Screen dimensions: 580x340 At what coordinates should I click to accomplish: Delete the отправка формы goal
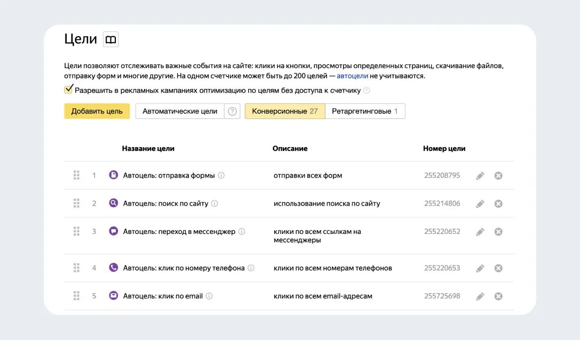(x=498, y=176)
